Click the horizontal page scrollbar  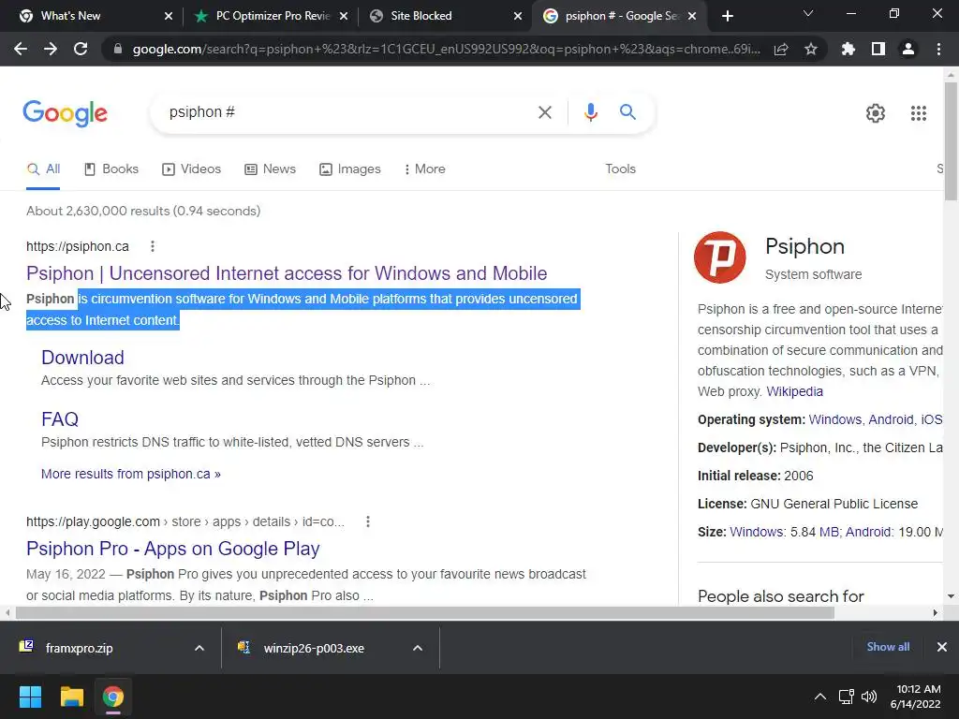[x=425, y=612]
